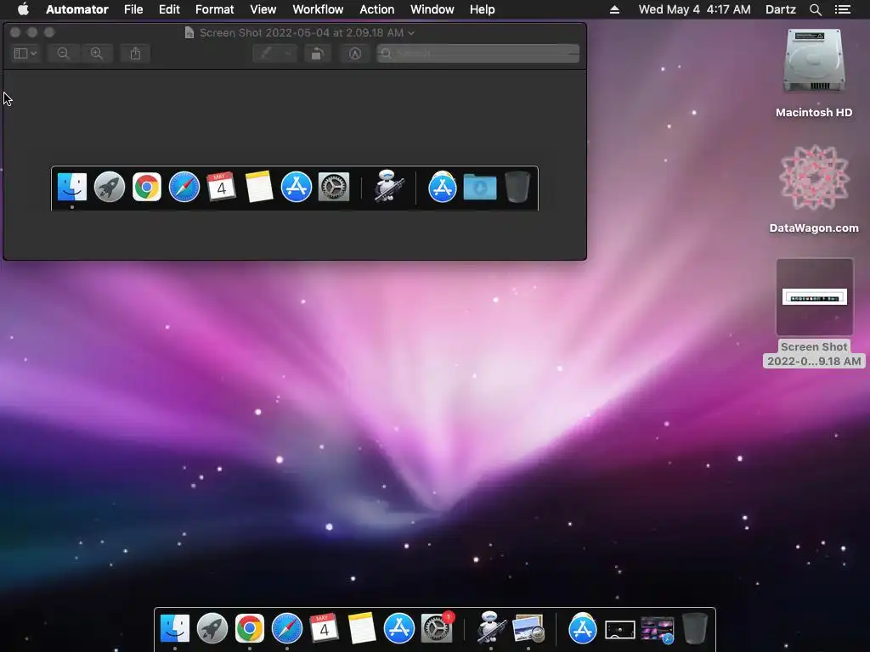Open the sidebar view menu in Preview
The width and height of the screenshot is (870, 652).
[25, 53]
